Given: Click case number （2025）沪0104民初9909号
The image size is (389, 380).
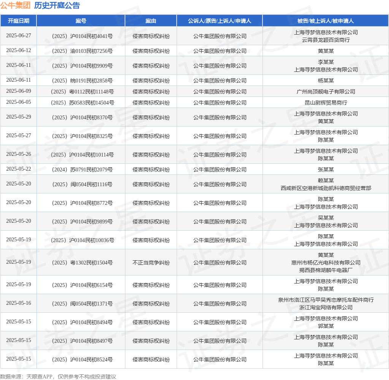Looking at the screenshot, I should click(82, 66).
